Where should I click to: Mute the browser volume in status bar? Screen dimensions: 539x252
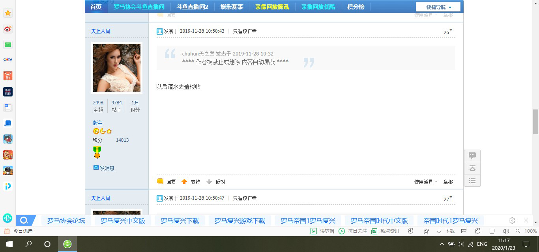505,231
